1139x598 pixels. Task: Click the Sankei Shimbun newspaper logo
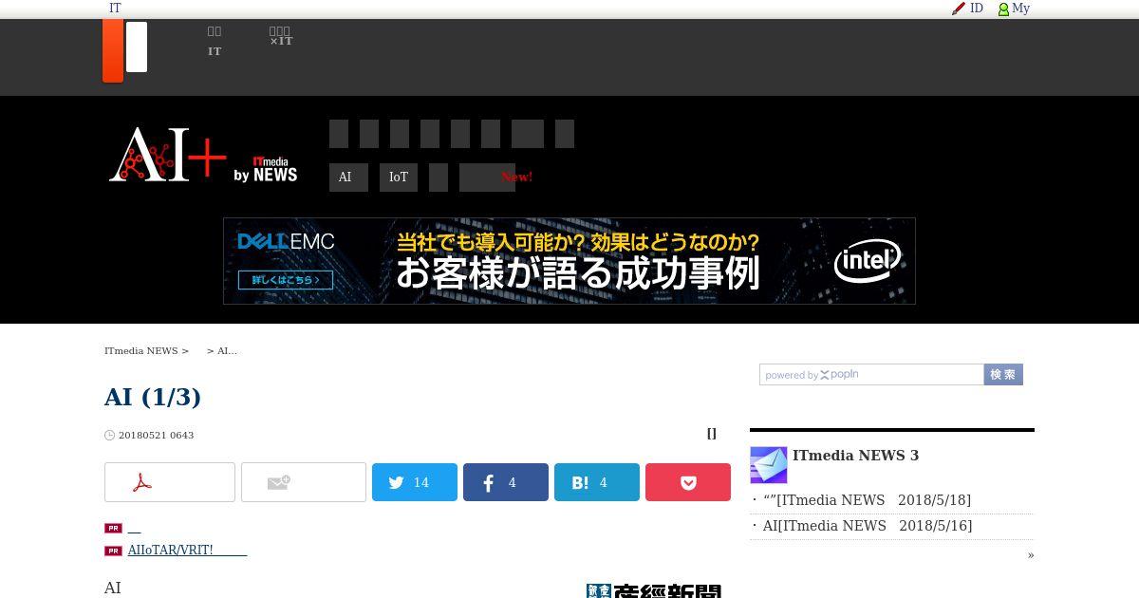(x=654, y=591)
